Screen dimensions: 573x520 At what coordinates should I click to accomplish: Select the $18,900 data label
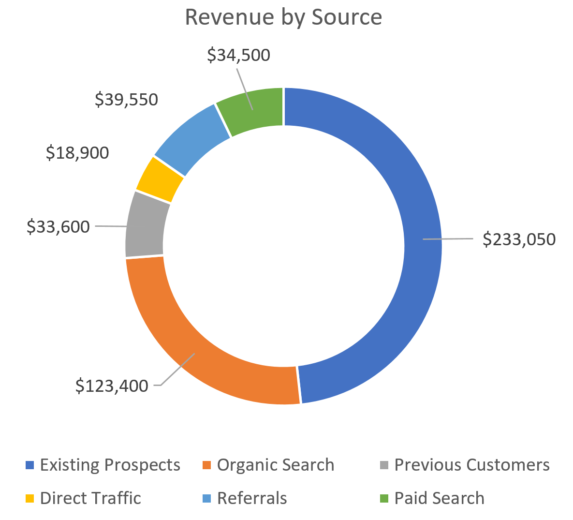tap(77, 152)
